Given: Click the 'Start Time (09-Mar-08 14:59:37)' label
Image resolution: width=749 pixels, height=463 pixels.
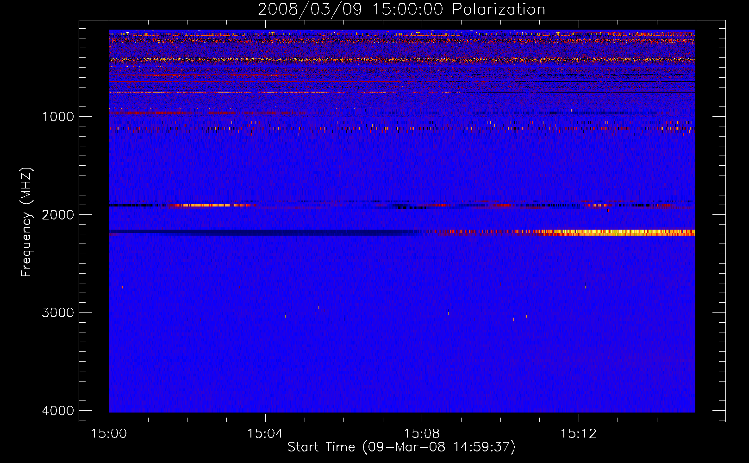Looking at the screenshot, I should [x=401, y=447].
